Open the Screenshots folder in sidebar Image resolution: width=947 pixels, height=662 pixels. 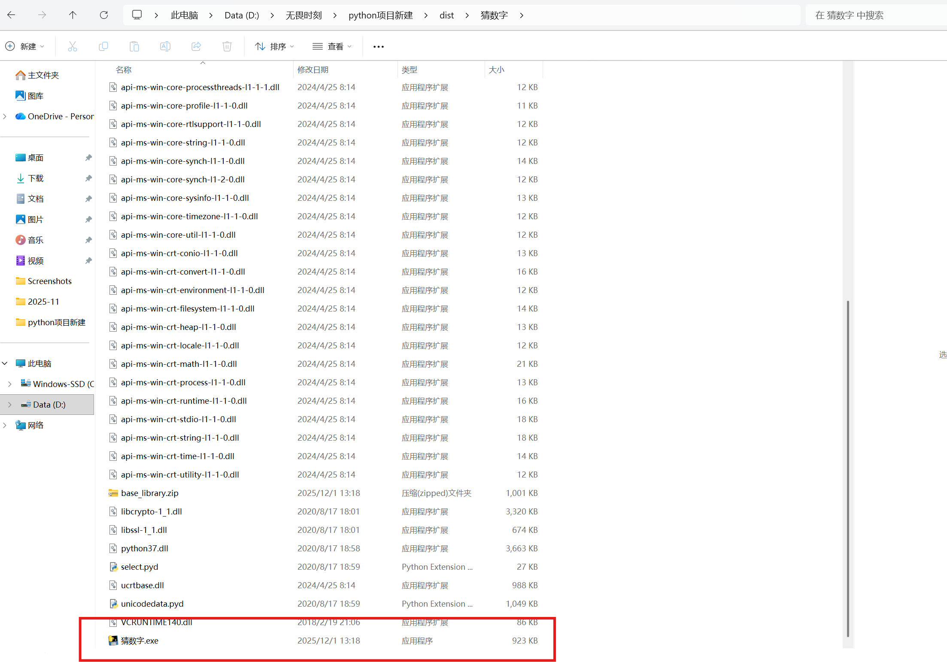click(x=49, y=281)
